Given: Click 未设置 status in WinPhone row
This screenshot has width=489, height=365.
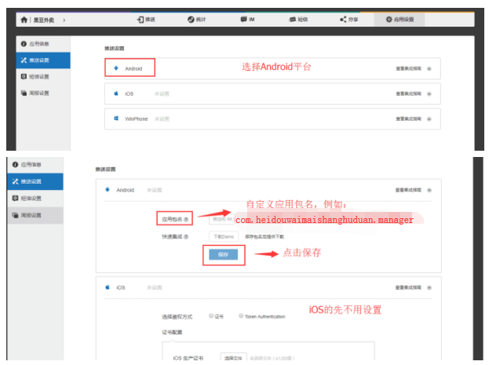Looking at the screenshot, I should coord(162,119).
